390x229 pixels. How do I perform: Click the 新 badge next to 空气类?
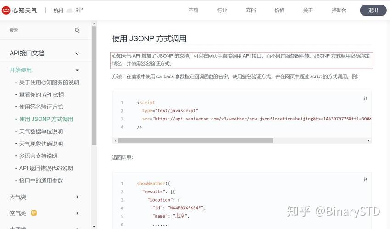point(33,213)
